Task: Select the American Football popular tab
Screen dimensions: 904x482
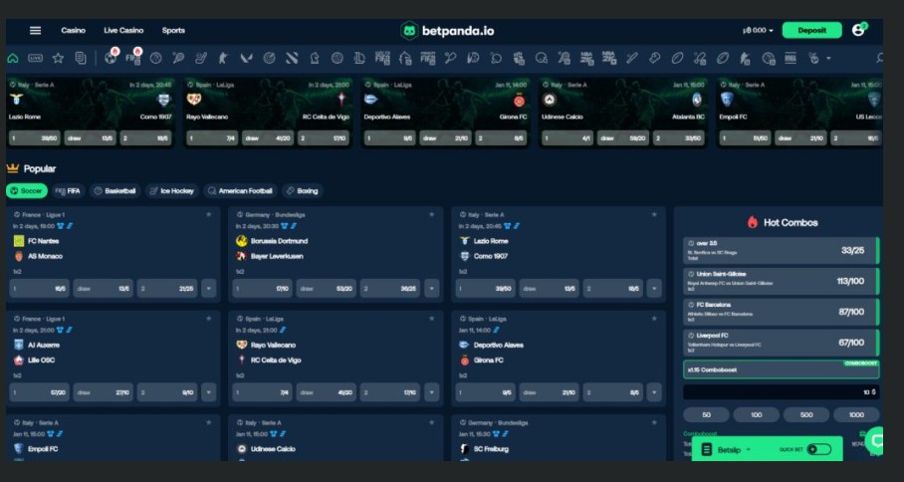Action: point(241,191)
